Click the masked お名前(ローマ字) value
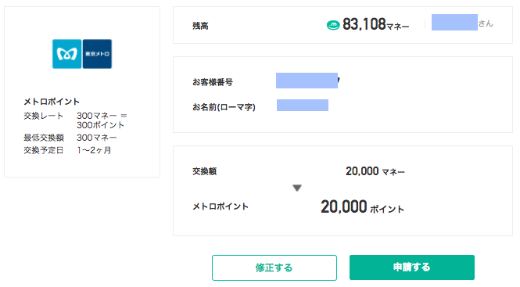The image size is (520, 287). 303,105
